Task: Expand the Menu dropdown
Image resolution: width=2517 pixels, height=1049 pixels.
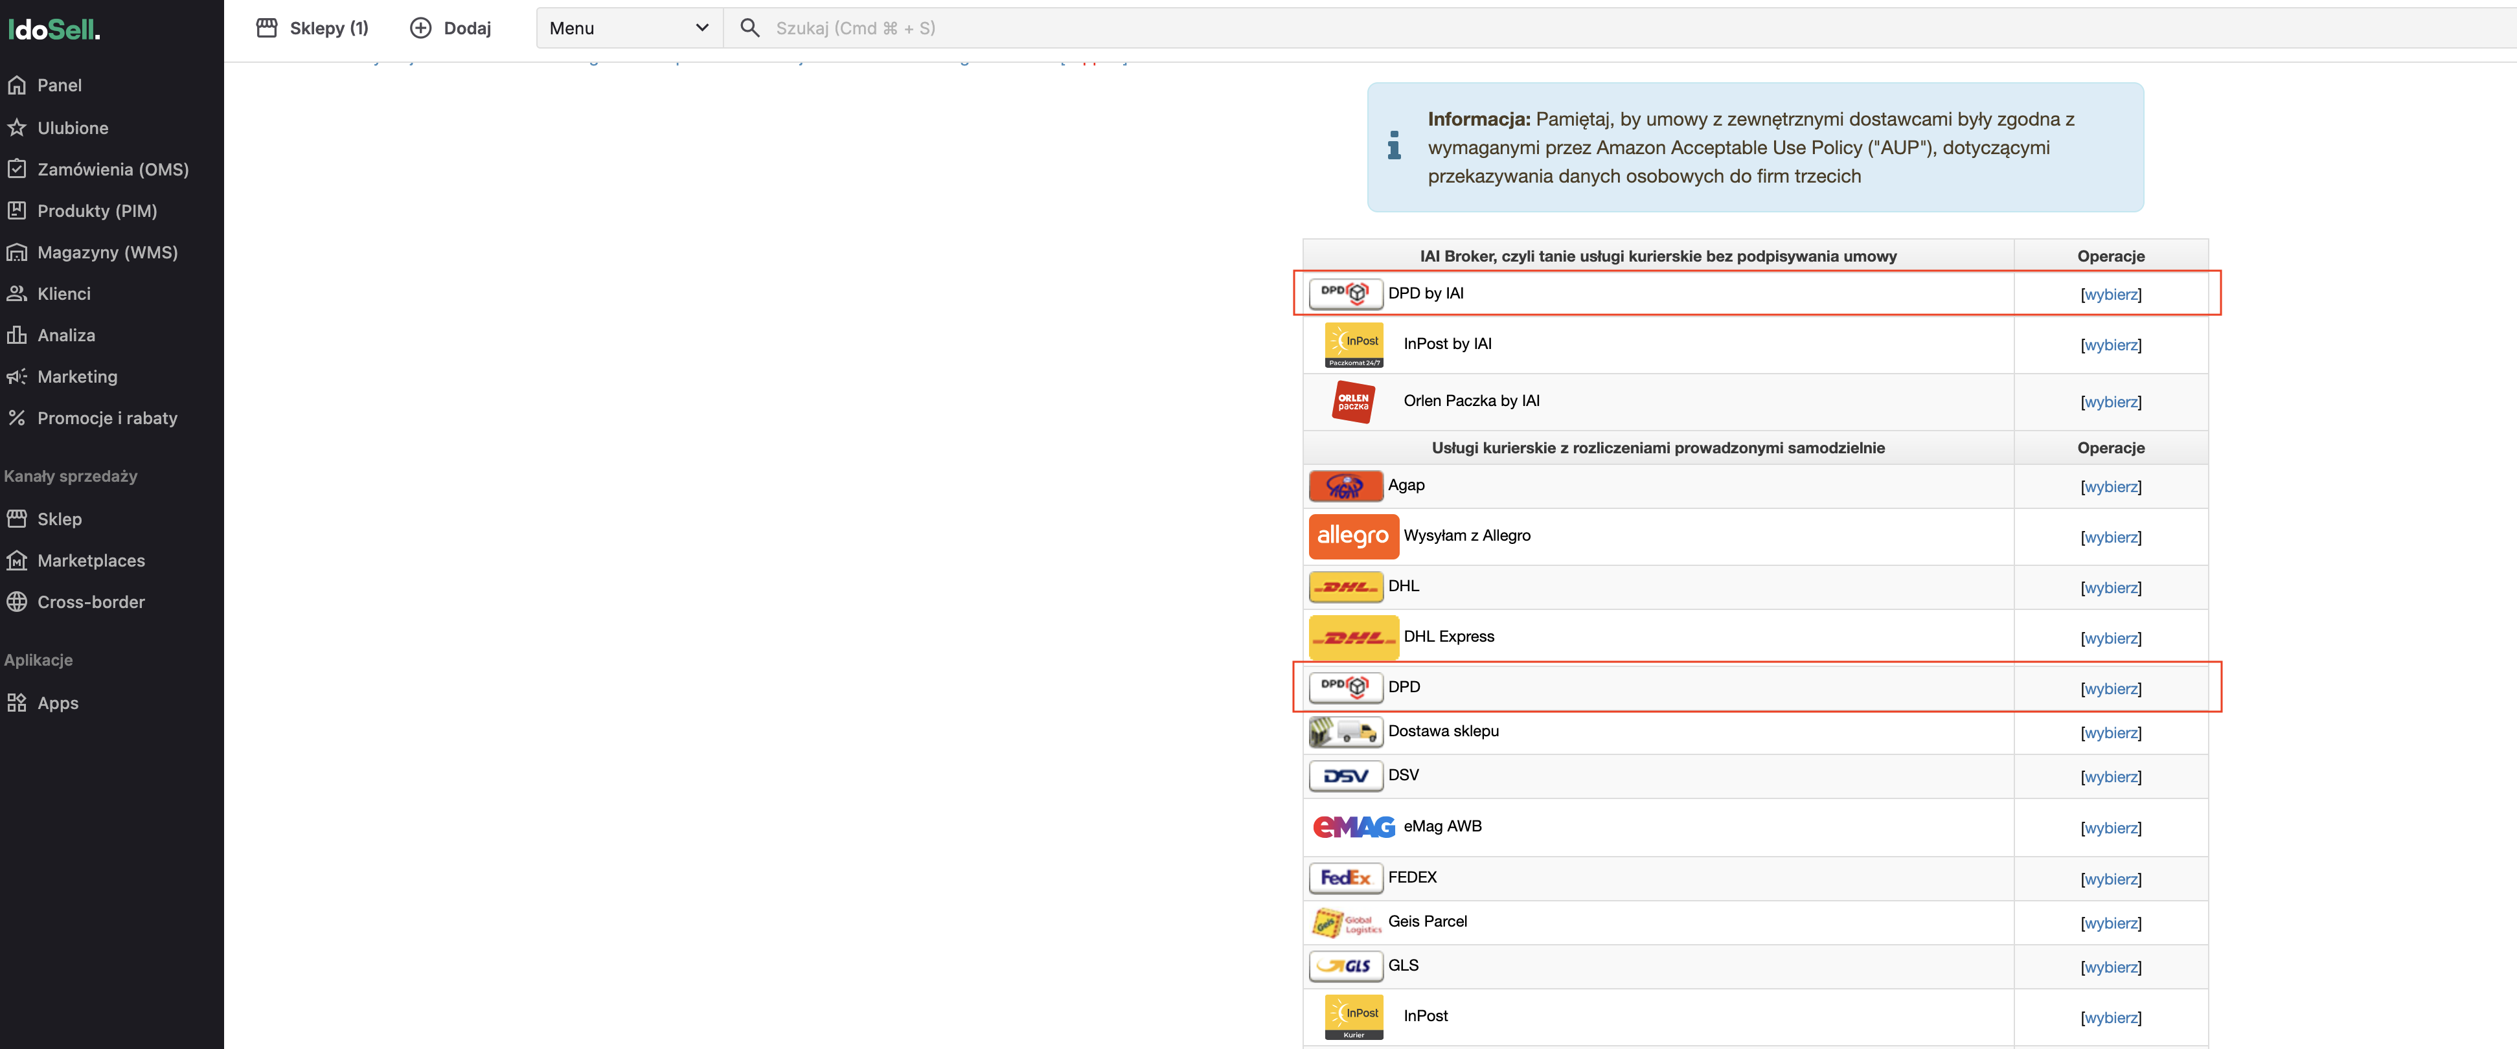Action: pyautogui.click(x=628, y=28)
